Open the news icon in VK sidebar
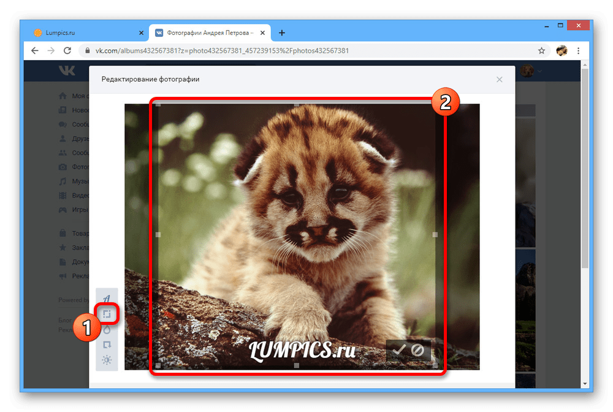The width and height of the screenshot is (613, 412). (x=63, y=110)
